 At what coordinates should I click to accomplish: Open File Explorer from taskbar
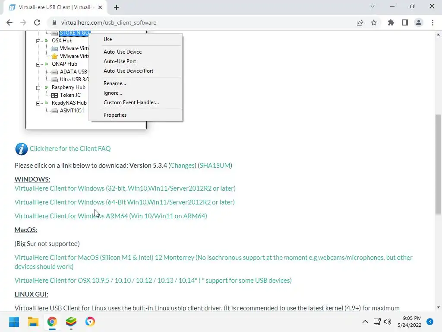pos(33,322)
